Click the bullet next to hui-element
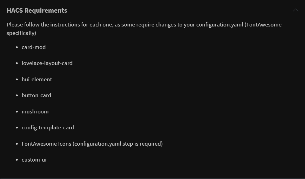 [17, 80]
